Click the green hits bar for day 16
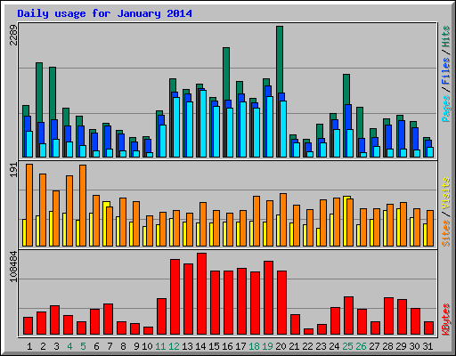Screen dimensions: 456x356 pos(226,74)
